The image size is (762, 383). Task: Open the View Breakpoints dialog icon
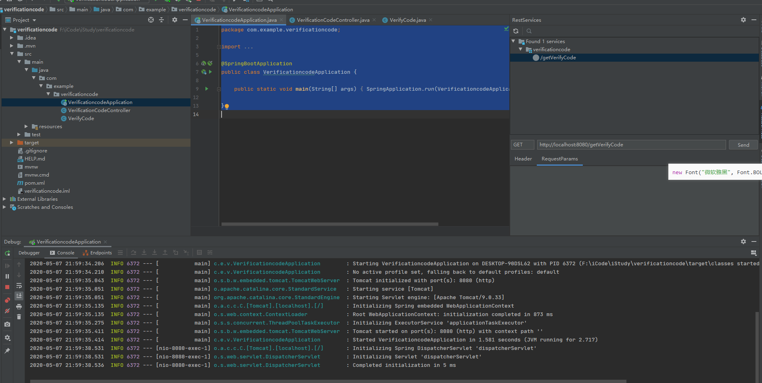[7, 300]
